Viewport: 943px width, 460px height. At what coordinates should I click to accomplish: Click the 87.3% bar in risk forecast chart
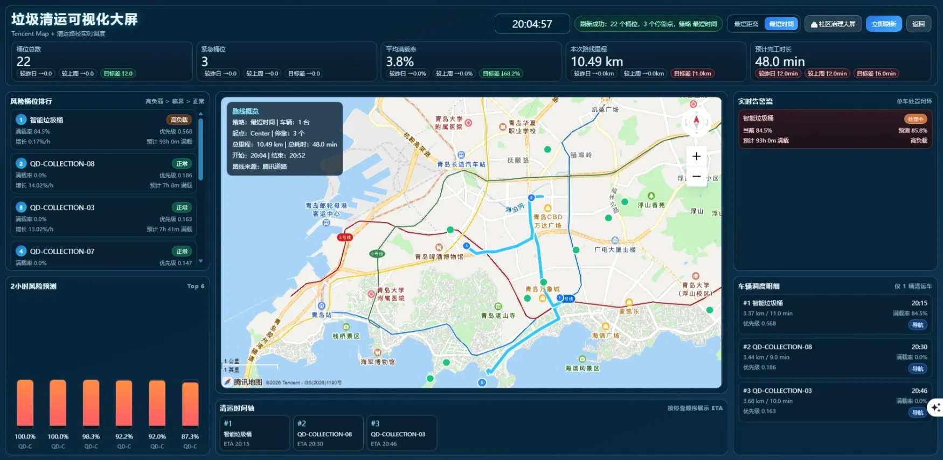[190, 405]
